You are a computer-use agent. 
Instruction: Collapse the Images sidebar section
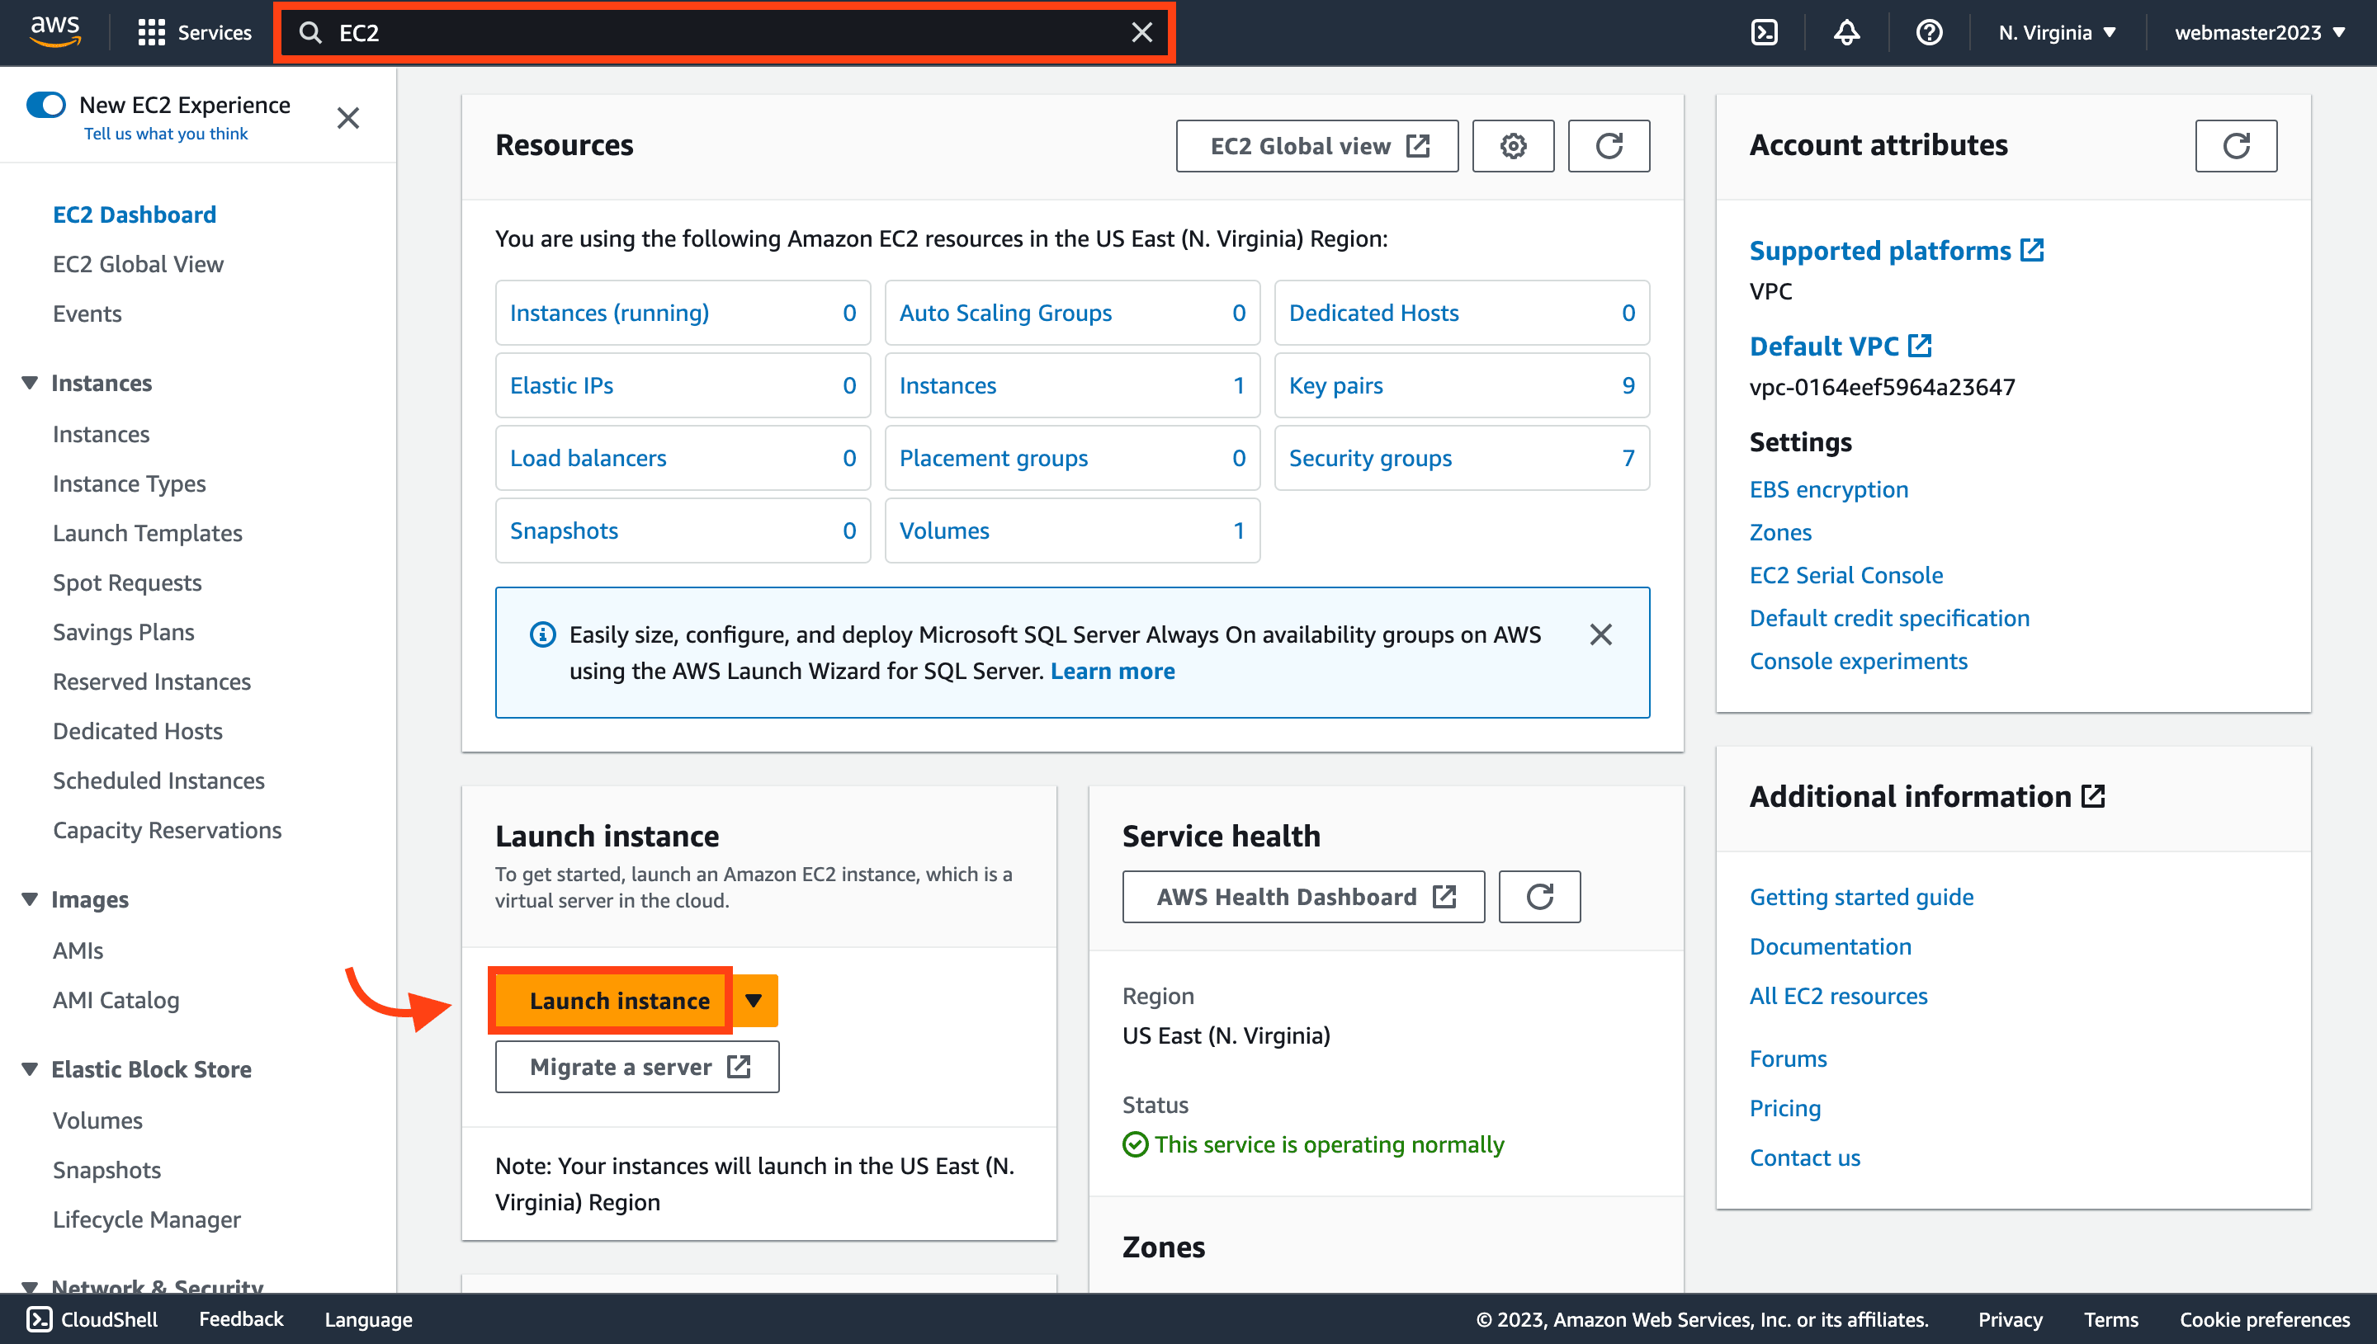pyautogui.click(x=30, y=899)
